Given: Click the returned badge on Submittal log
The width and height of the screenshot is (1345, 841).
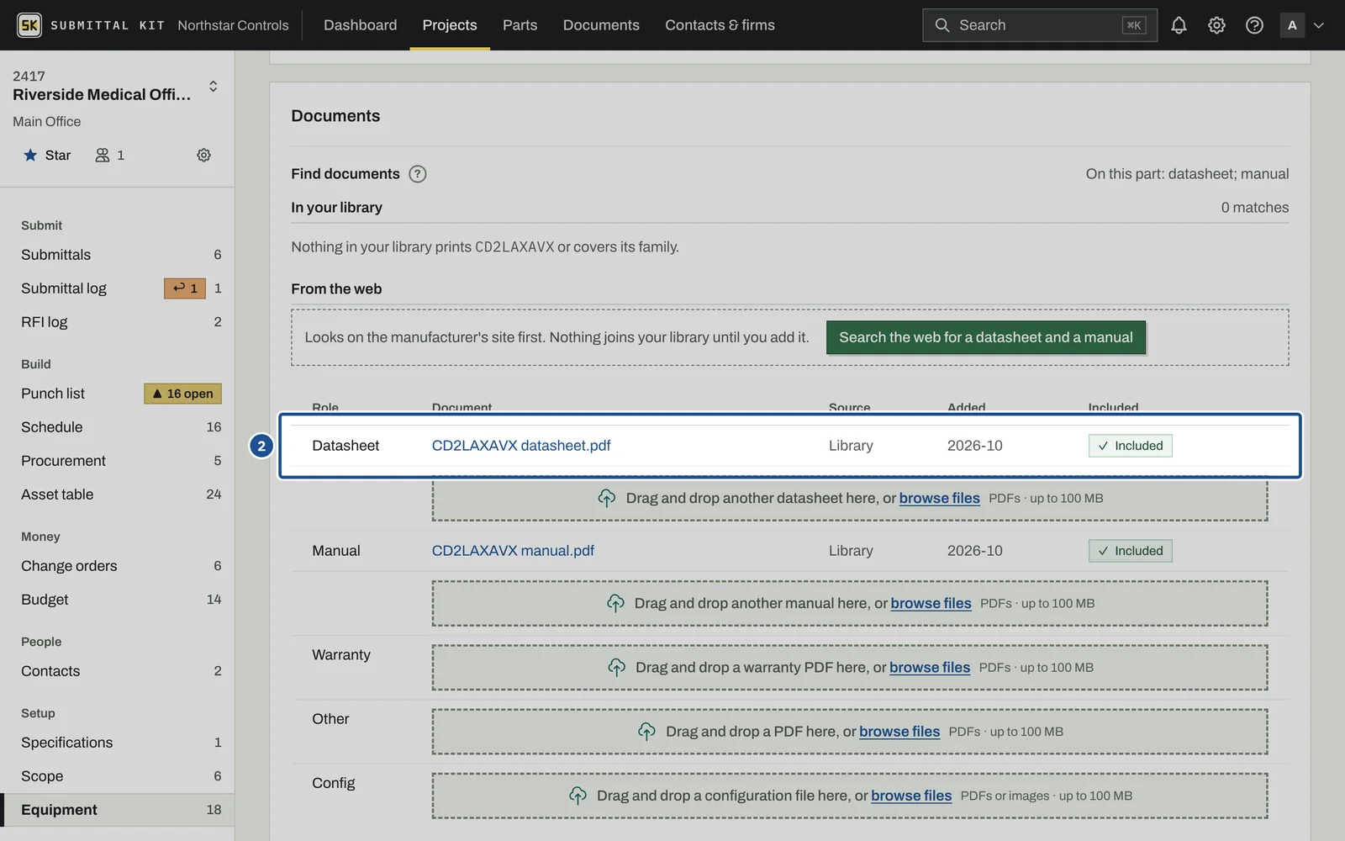Looking at the screenshot, I should pos(185,288).
